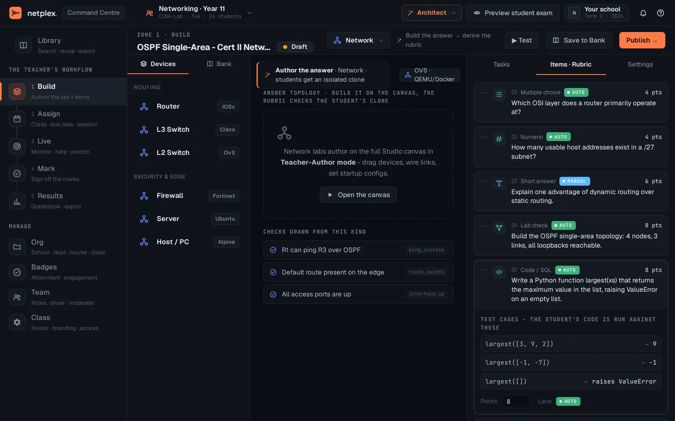
Task: Click the Assign calendar icon
Action: (x=17, y=119)
